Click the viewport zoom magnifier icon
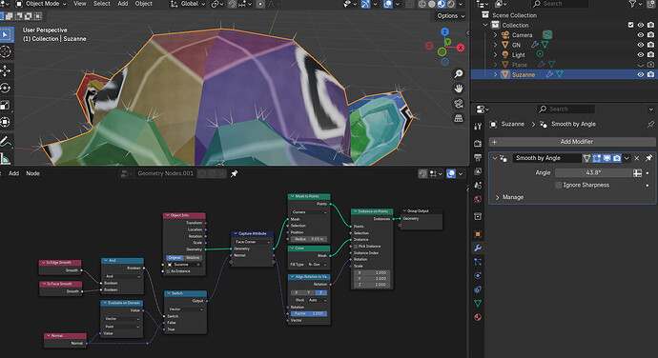The image size is (658, 358). (x=459, y=73)
